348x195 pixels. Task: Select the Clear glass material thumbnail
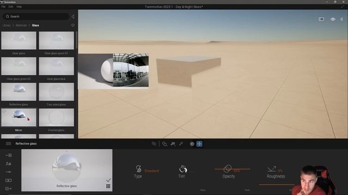(18, 41)
